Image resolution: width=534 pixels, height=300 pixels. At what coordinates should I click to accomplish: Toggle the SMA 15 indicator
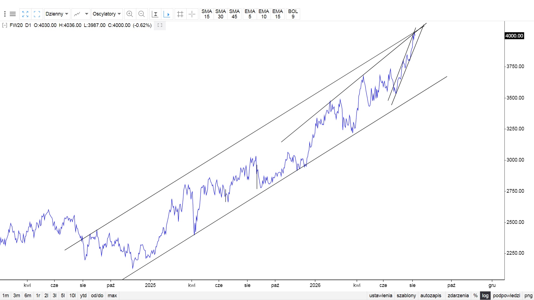207,14
